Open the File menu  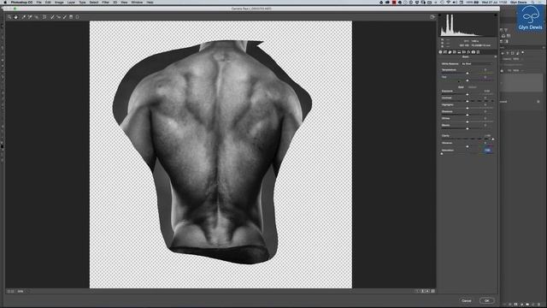tap(39, 2)
